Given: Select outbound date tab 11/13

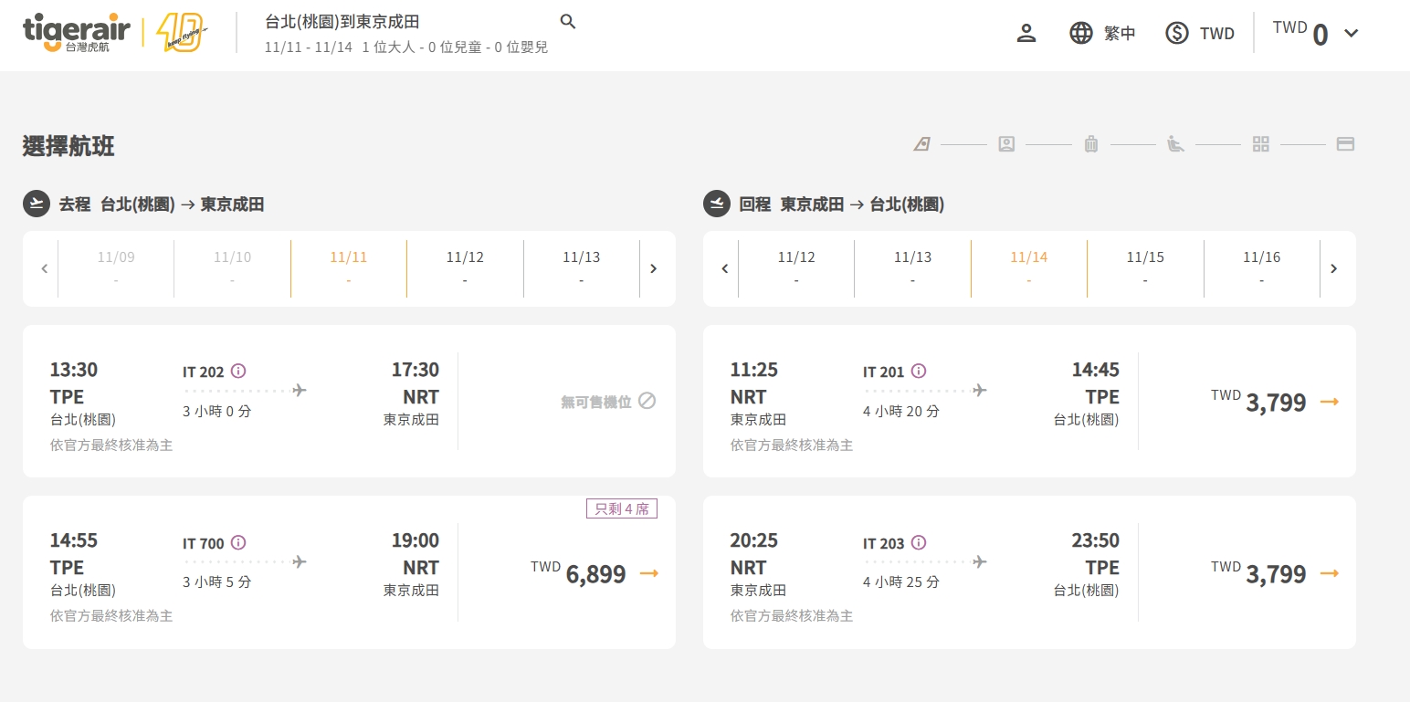Looking at the screenshot, I should point(581,267).
